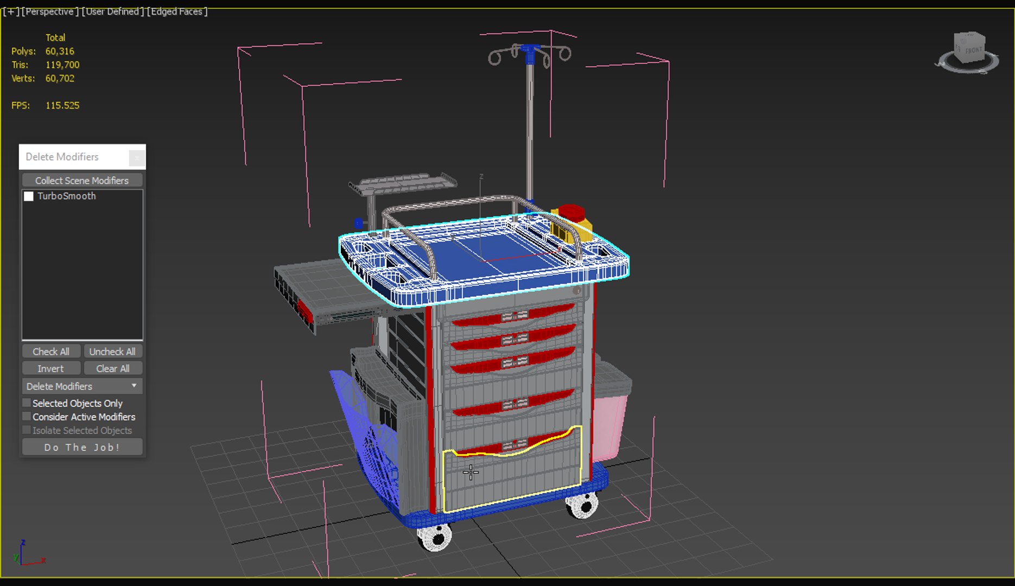Image resolution: width=1015 pixels, height=586 pixels.
Task: Click the Check All button
Action: point(51,352)
